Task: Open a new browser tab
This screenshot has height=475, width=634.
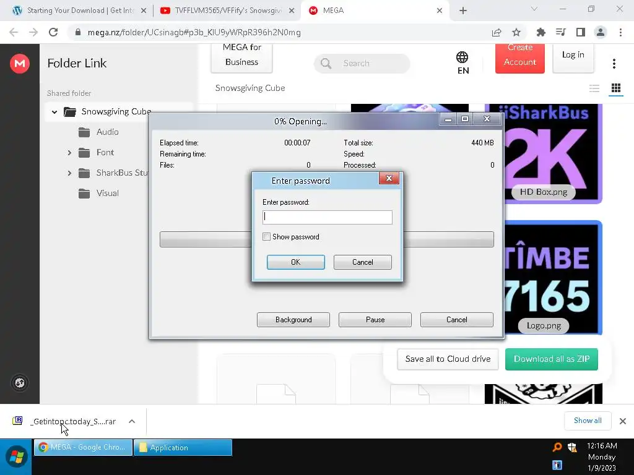Action: (463, 11)
